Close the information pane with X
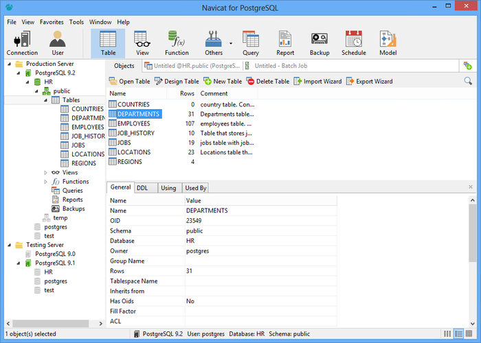 coord(471,187)
